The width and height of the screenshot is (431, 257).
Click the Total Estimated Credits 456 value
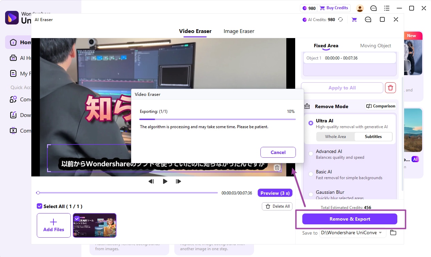(x=367, y=207)
